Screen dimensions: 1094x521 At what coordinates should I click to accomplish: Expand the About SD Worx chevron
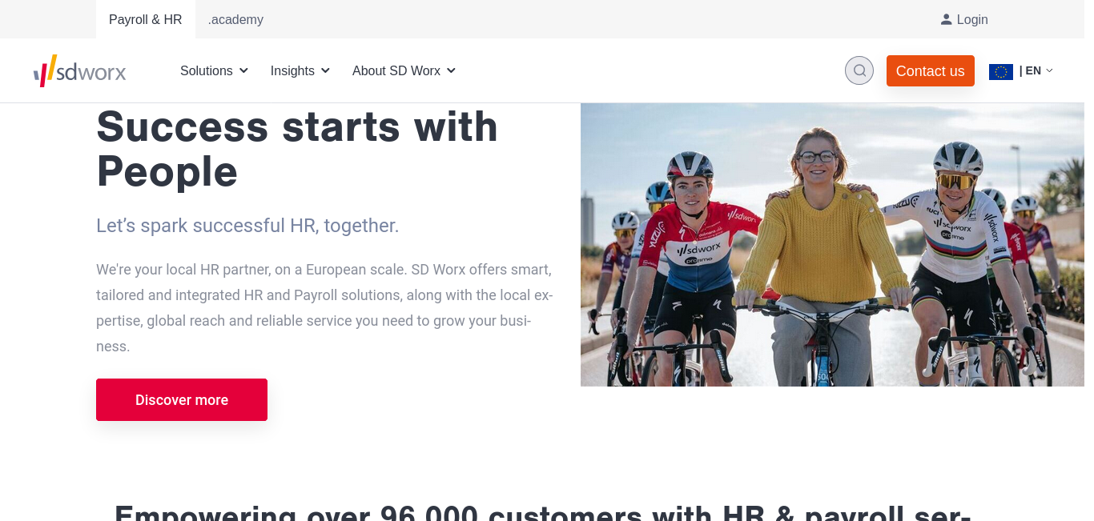click(451, 70)
